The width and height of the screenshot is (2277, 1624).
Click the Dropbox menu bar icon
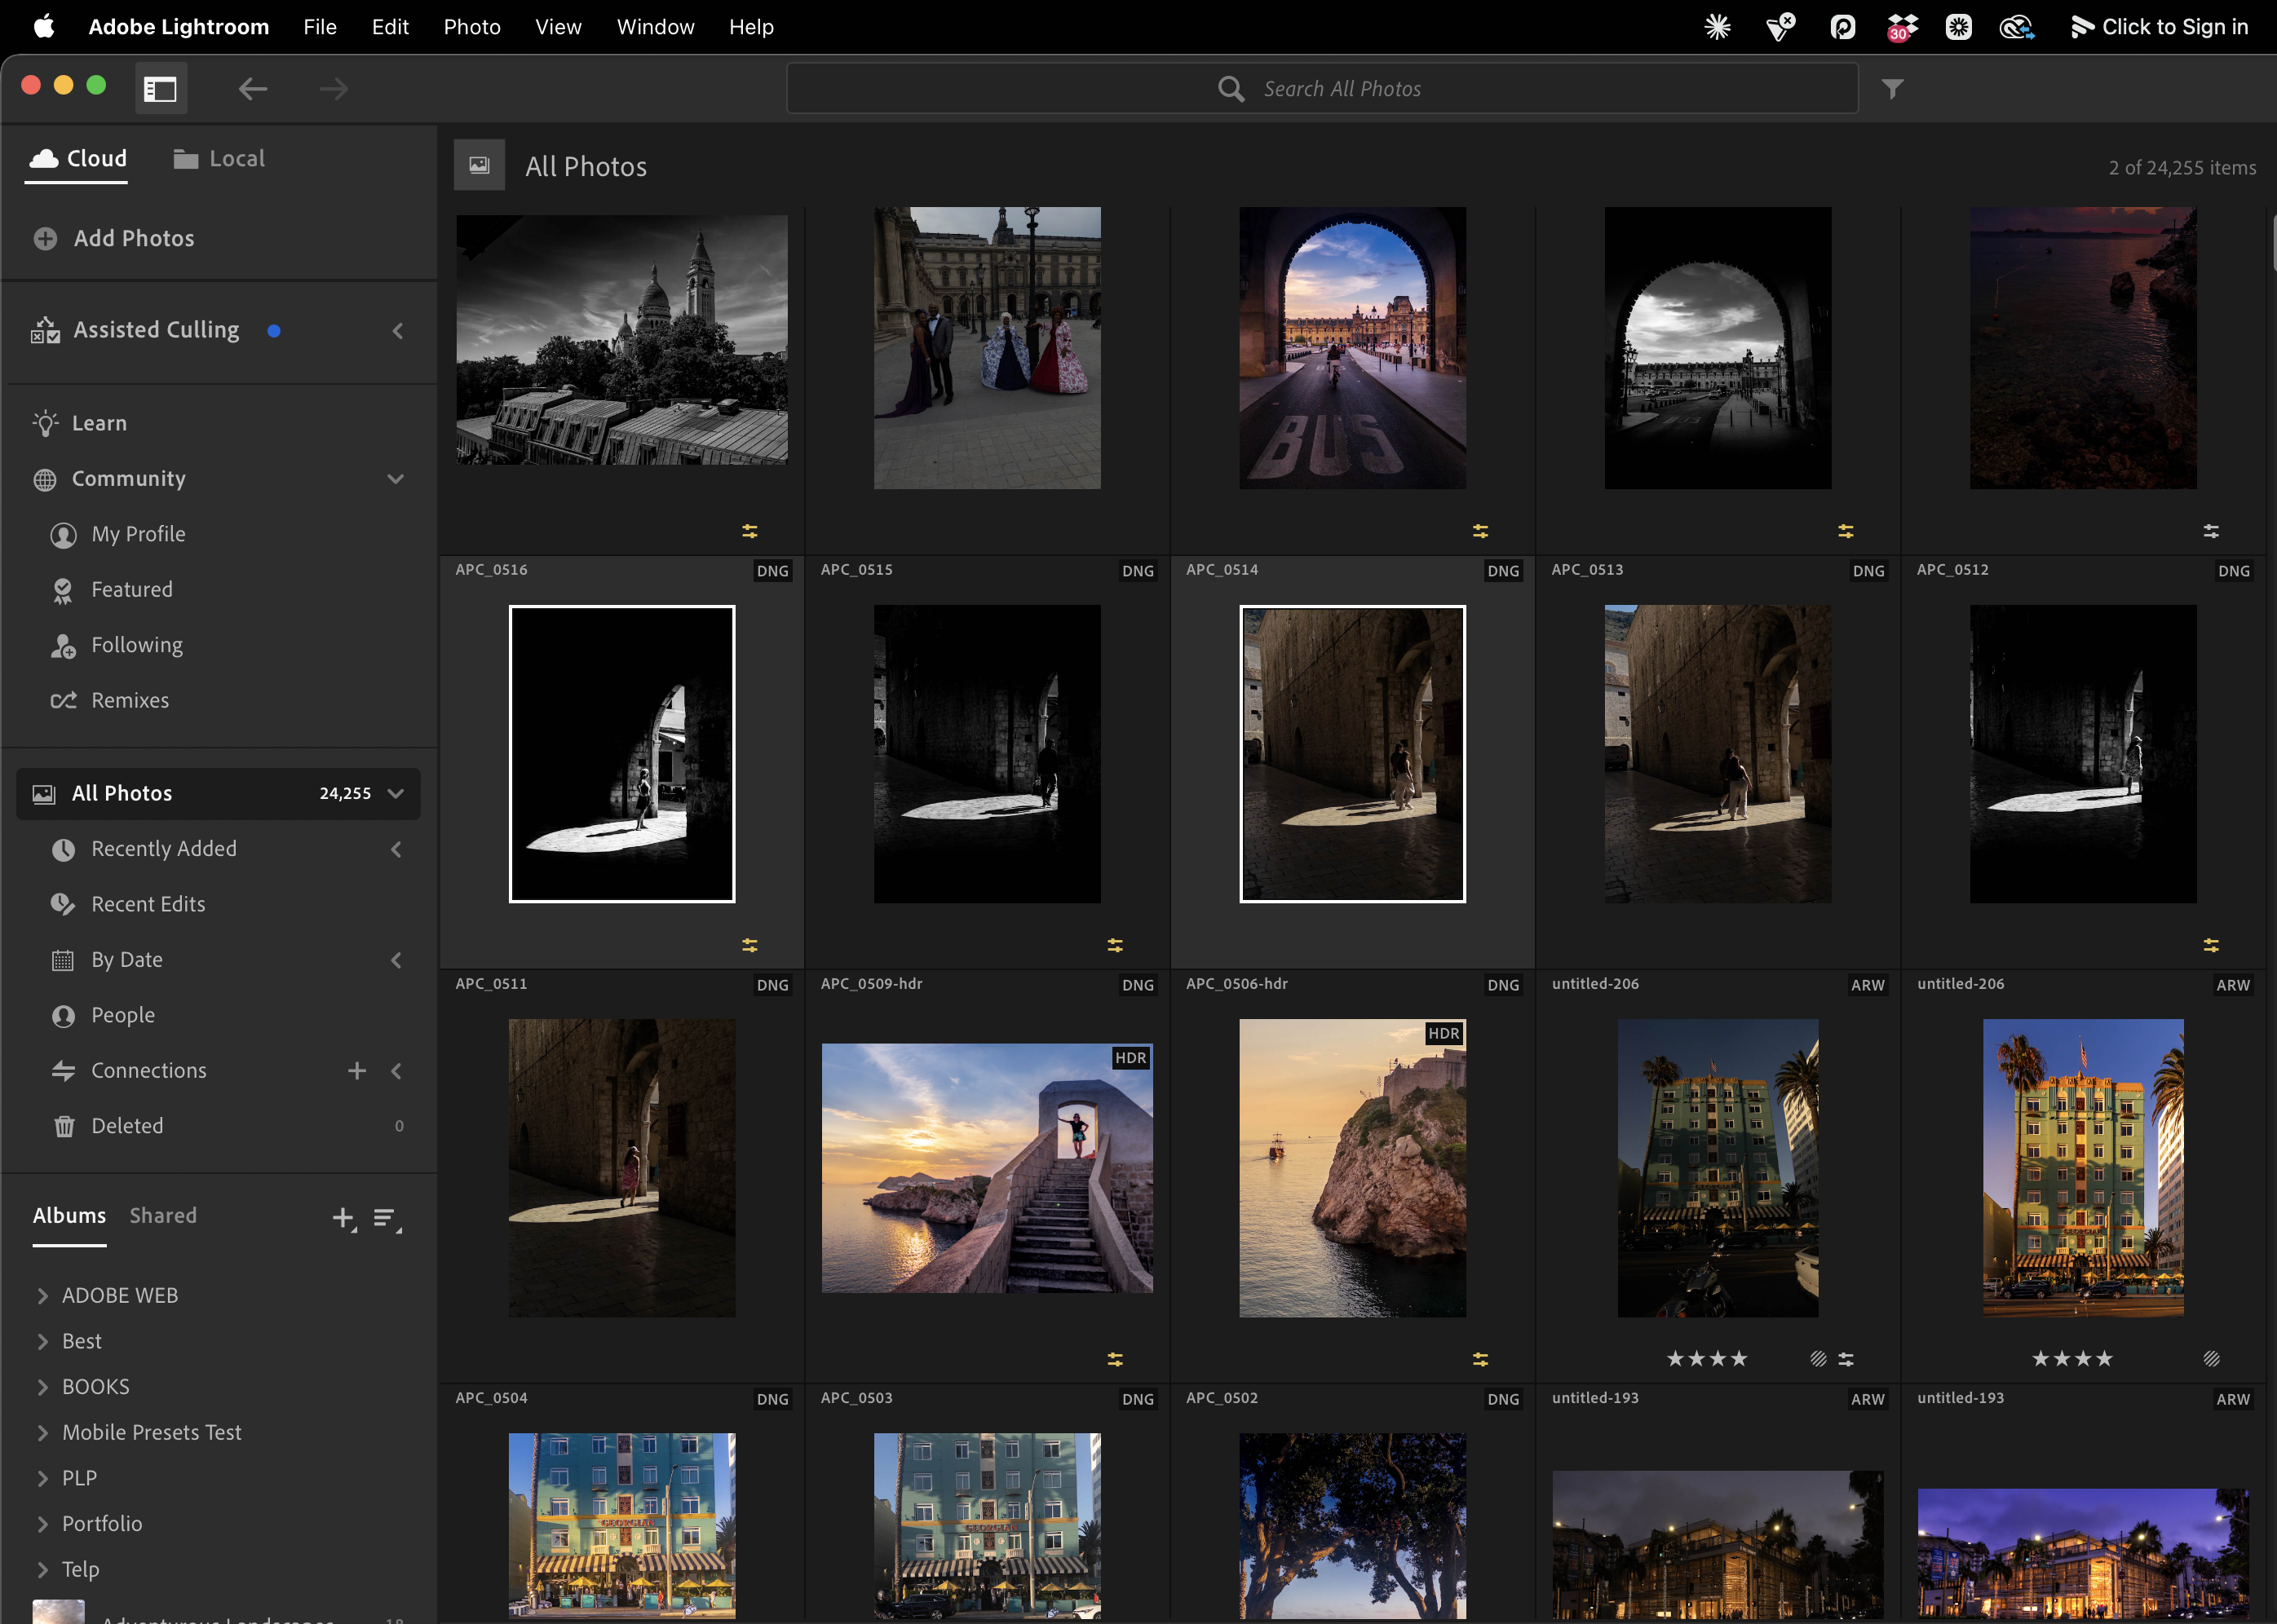point(1902,27)
